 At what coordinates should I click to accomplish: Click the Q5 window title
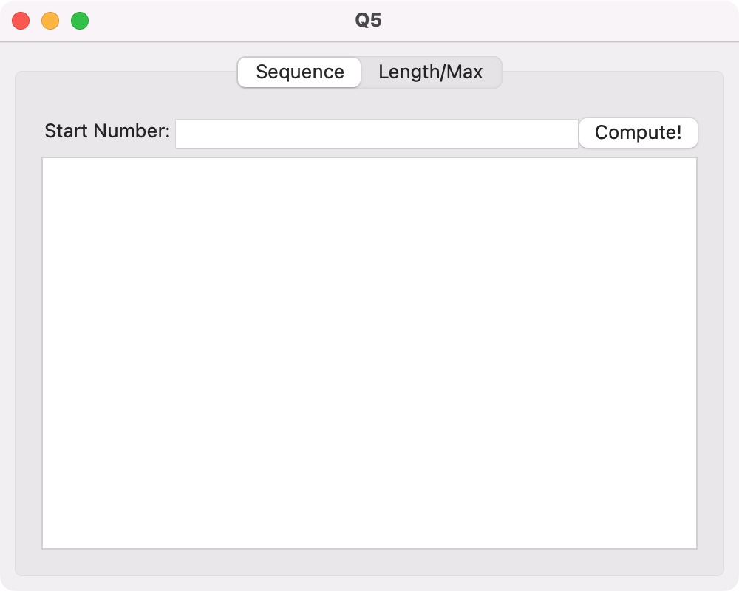[x=368, y=20]
